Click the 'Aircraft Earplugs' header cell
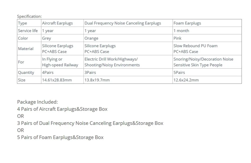 tap(62, 23)
